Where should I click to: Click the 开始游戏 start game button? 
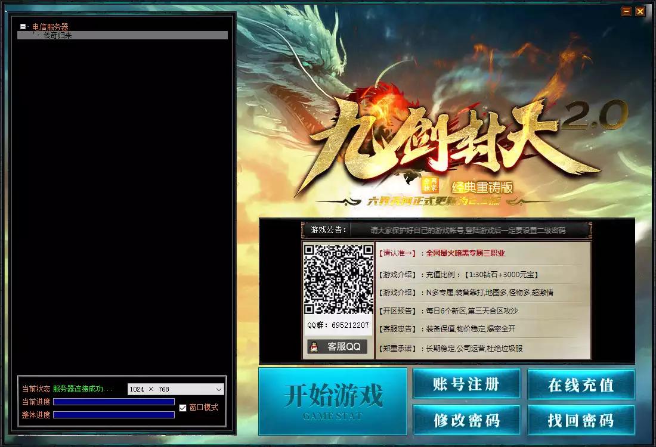[333, 402]
